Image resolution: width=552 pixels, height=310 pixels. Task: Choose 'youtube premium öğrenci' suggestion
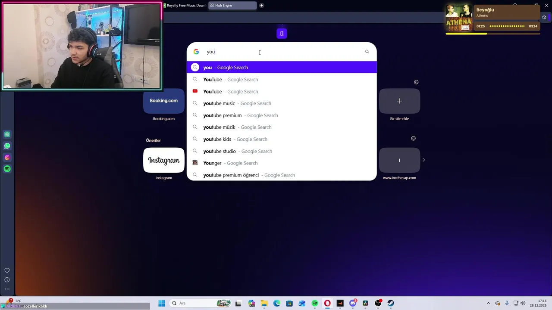tap(282, 175)
